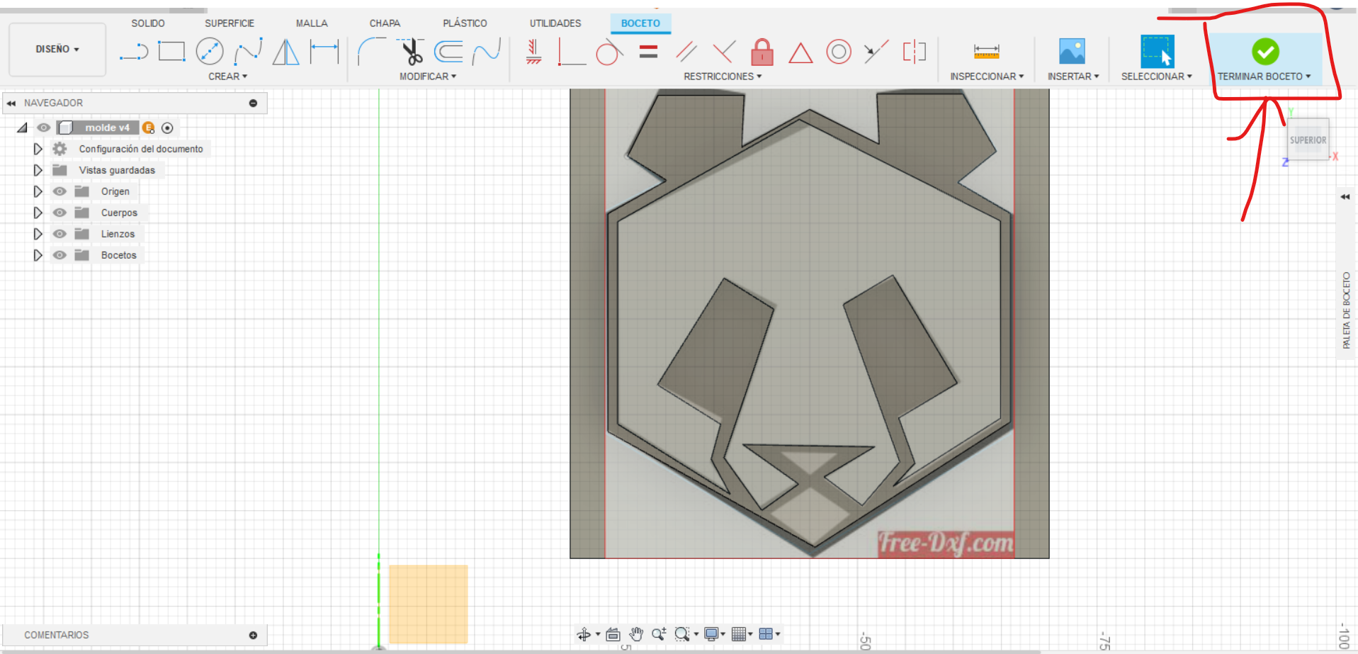Apply the Horizontal/Vertical constraint

(x=534, y=52)
